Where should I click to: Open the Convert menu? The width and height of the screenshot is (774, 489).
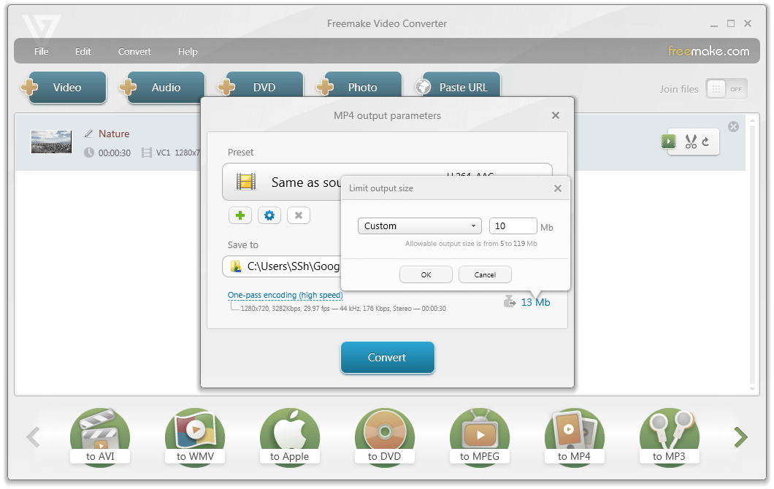(x=134, y=51)
